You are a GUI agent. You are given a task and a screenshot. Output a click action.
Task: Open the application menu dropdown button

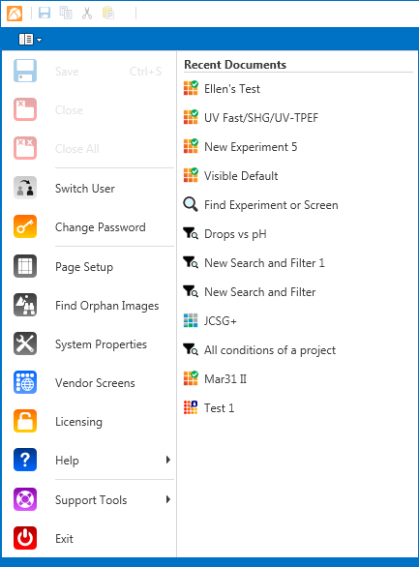pyautogui.click(x=30, y=39)
